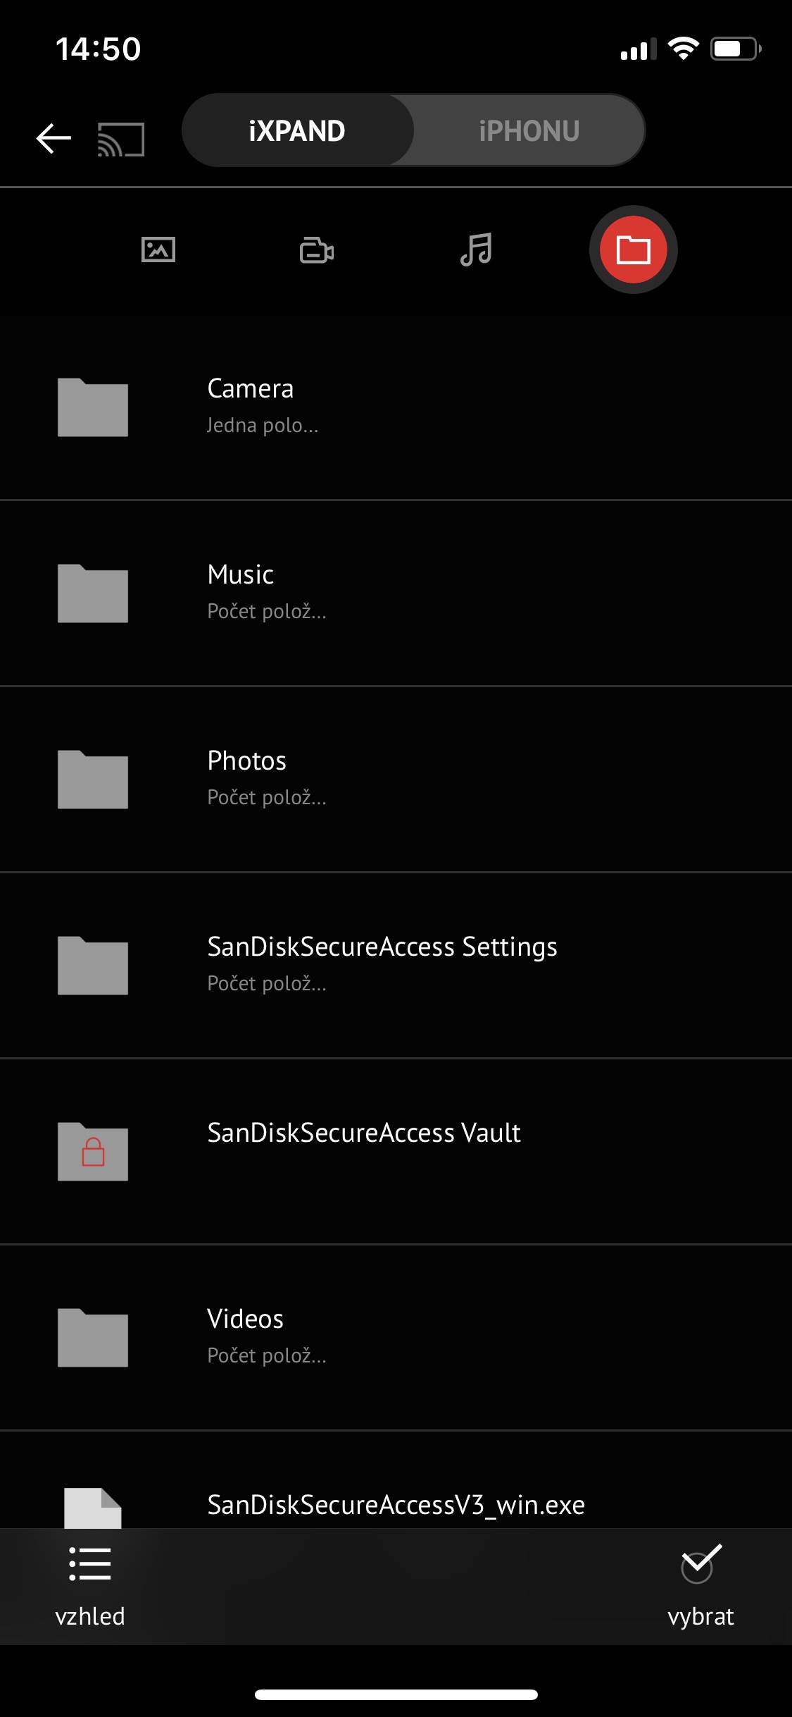Open the SanDiskSecureAccess Settings folder
The height and width of the screenshot is (1717, 792).
click(x=382, y=964)
